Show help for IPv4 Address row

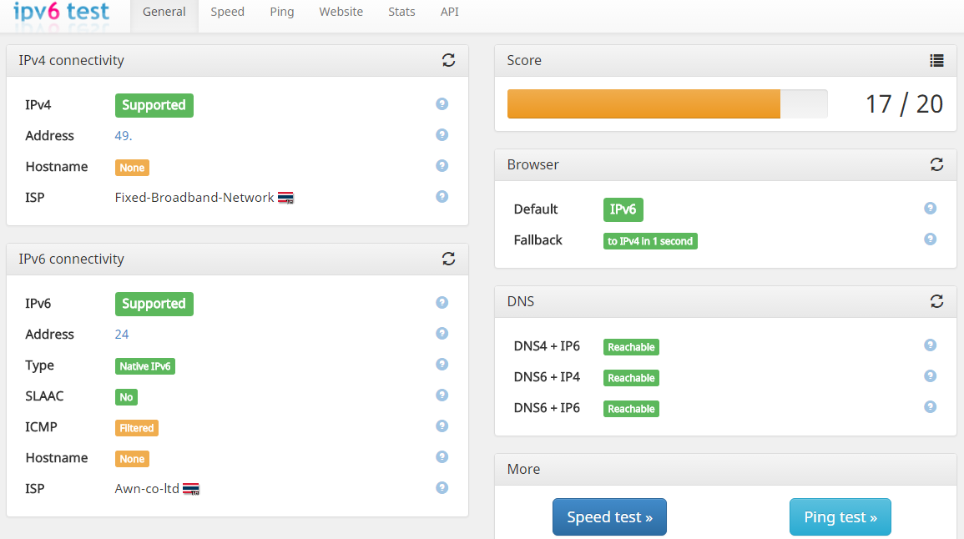click(442, 134)
